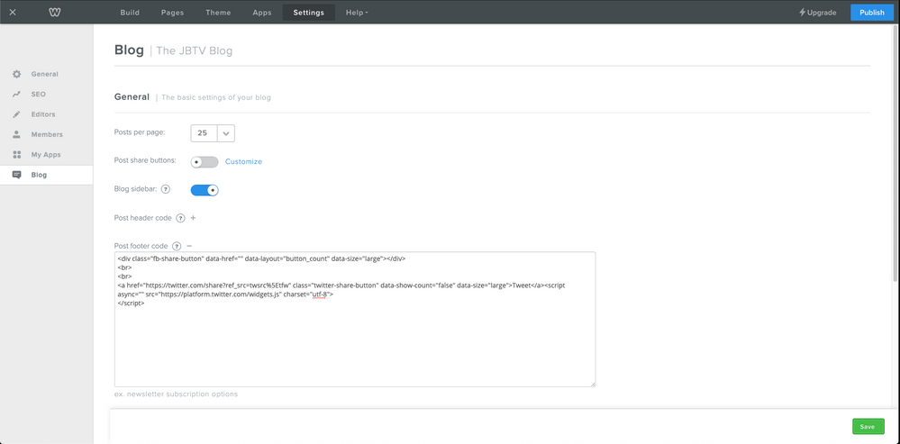Click the textarea resize handle corner

pos(593,383)
